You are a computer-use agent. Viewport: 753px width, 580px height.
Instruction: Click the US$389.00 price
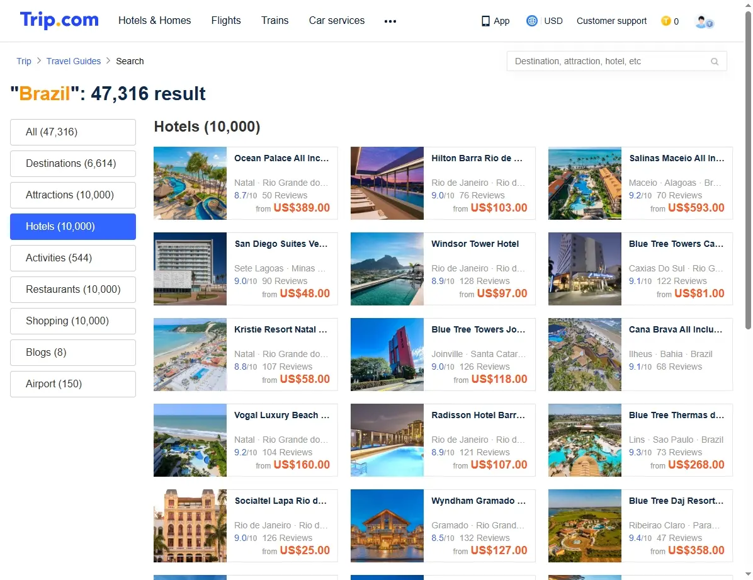(x=302, y=208)
